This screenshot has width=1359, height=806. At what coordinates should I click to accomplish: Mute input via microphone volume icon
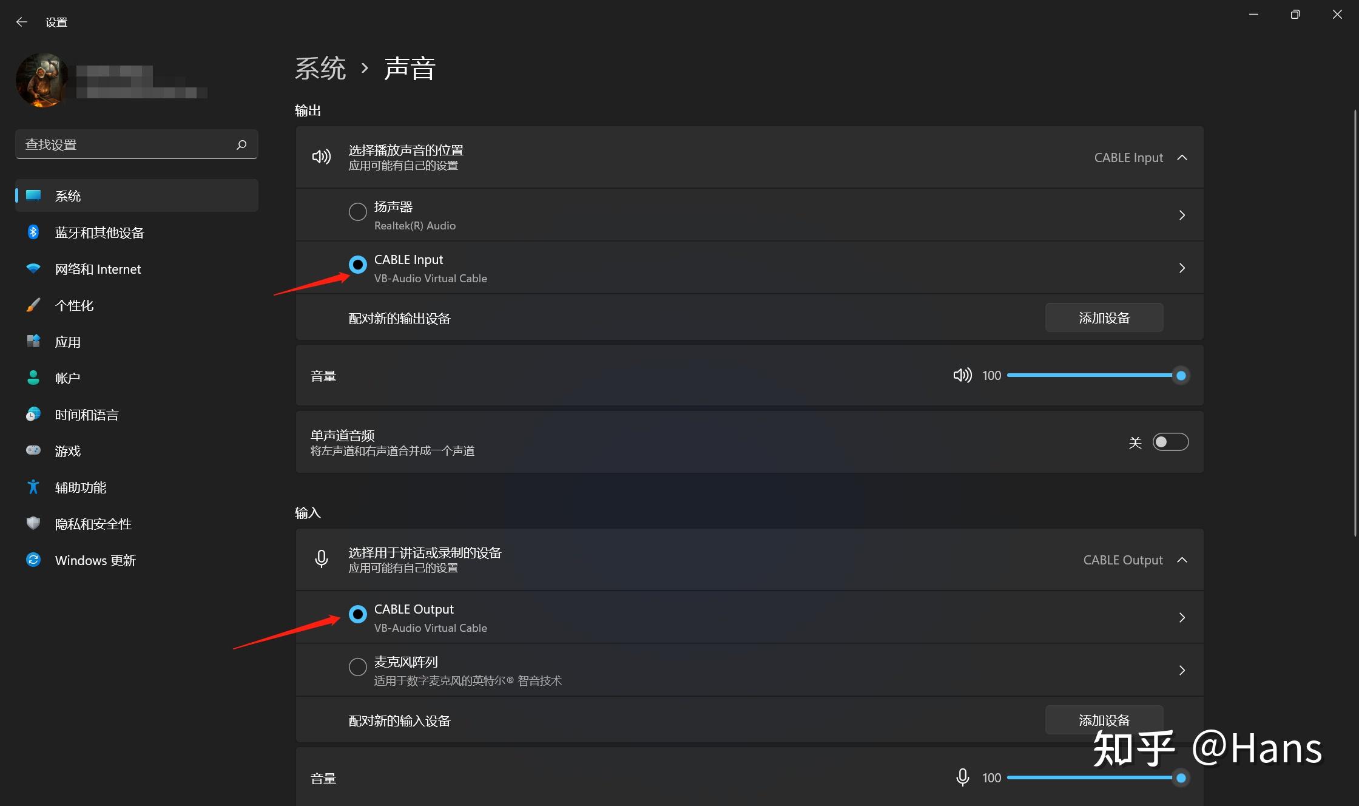pyautogui.click(x=962, y=777)
